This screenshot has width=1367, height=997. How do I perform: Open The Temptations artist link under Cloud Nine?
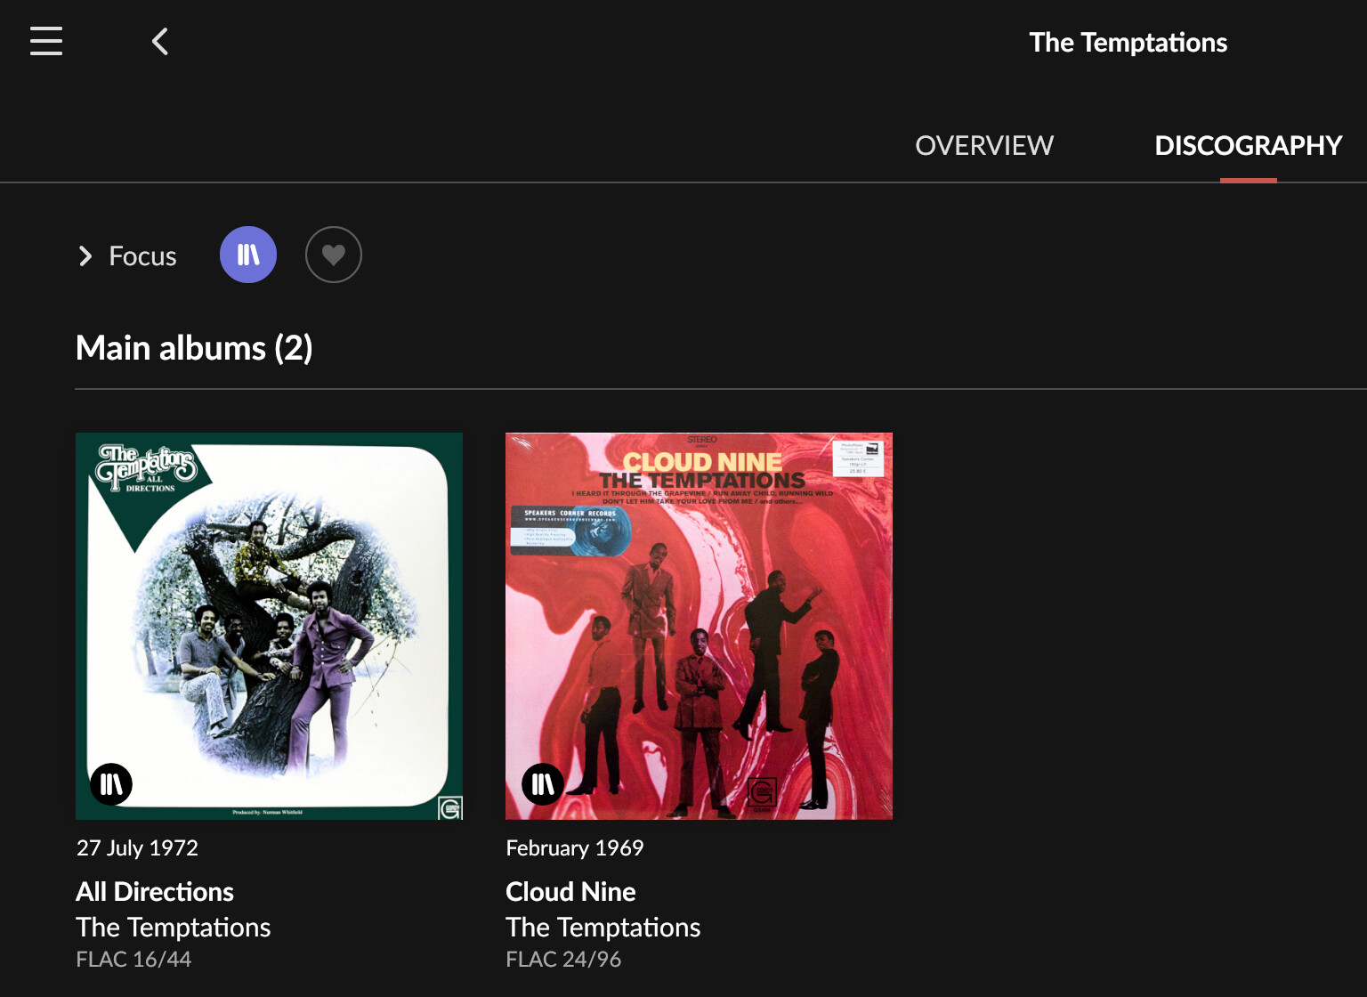tap(603, 928)
